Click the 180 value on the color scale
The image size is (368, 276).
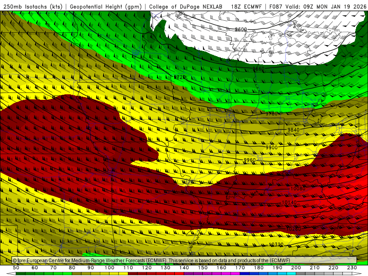point(259,268)
